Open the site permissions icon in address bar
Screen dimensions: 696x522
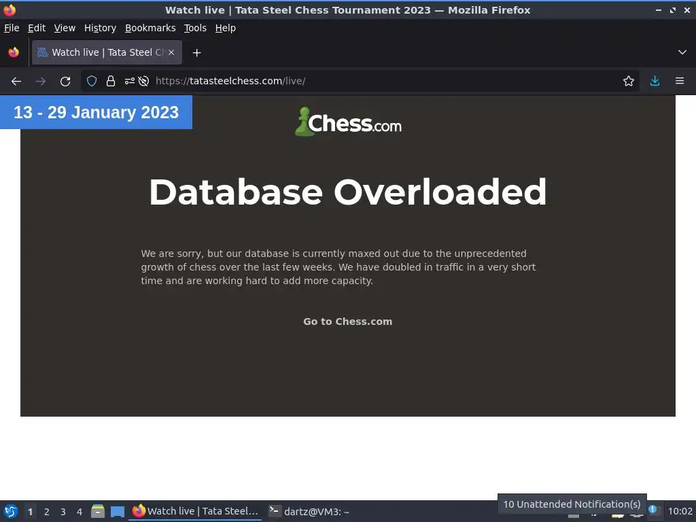click(x=130, y=82)
